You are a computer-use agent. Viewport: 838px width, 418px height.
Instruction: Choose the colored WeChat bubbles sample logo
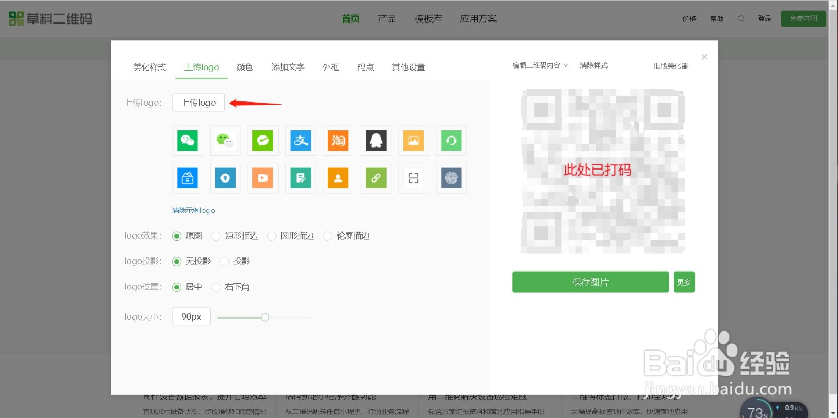pos(225,141)
